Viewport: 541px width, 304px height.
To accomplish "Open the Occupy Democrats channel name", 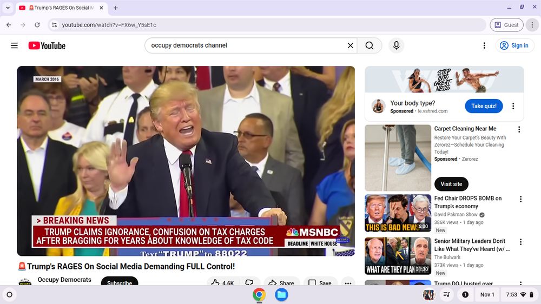I will click(x=64, y=280).
